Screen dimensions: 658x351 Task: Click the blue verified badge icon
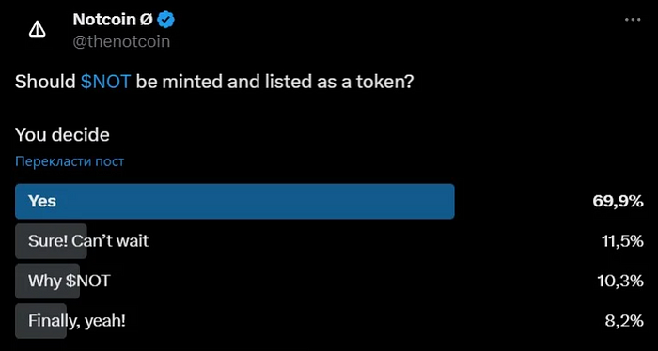pos(166,20)
